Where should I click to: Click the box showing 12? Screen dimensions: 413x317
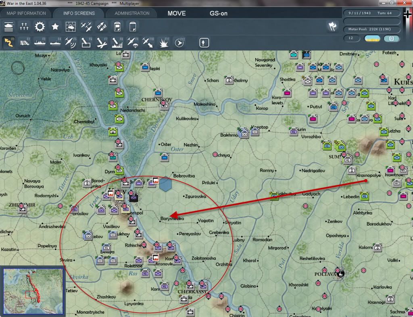pos(351,38)
